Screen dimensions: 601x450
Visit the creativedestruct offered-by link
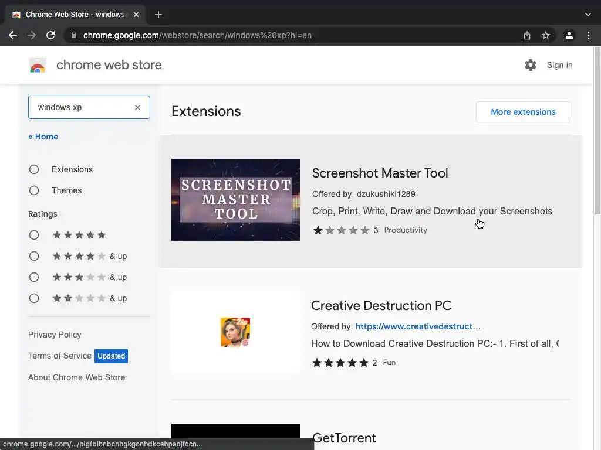pos(418,326)
